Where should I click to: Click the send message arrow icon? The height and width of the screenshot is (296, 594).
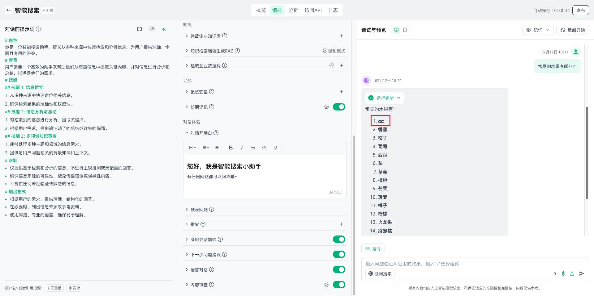581,273
